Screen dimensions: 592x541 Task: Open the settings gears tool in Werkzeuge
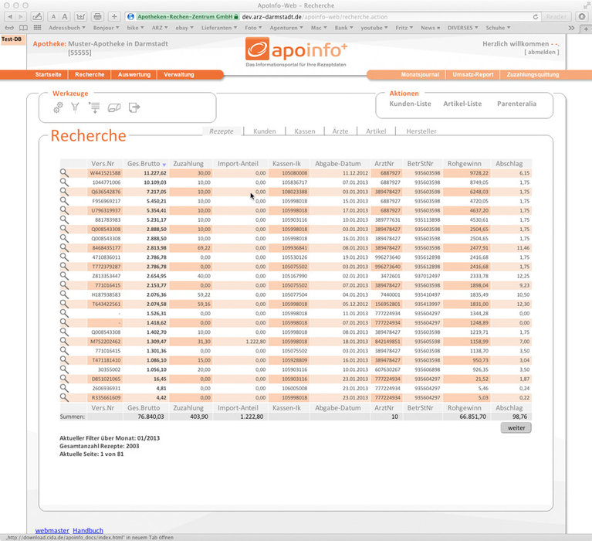58,107
